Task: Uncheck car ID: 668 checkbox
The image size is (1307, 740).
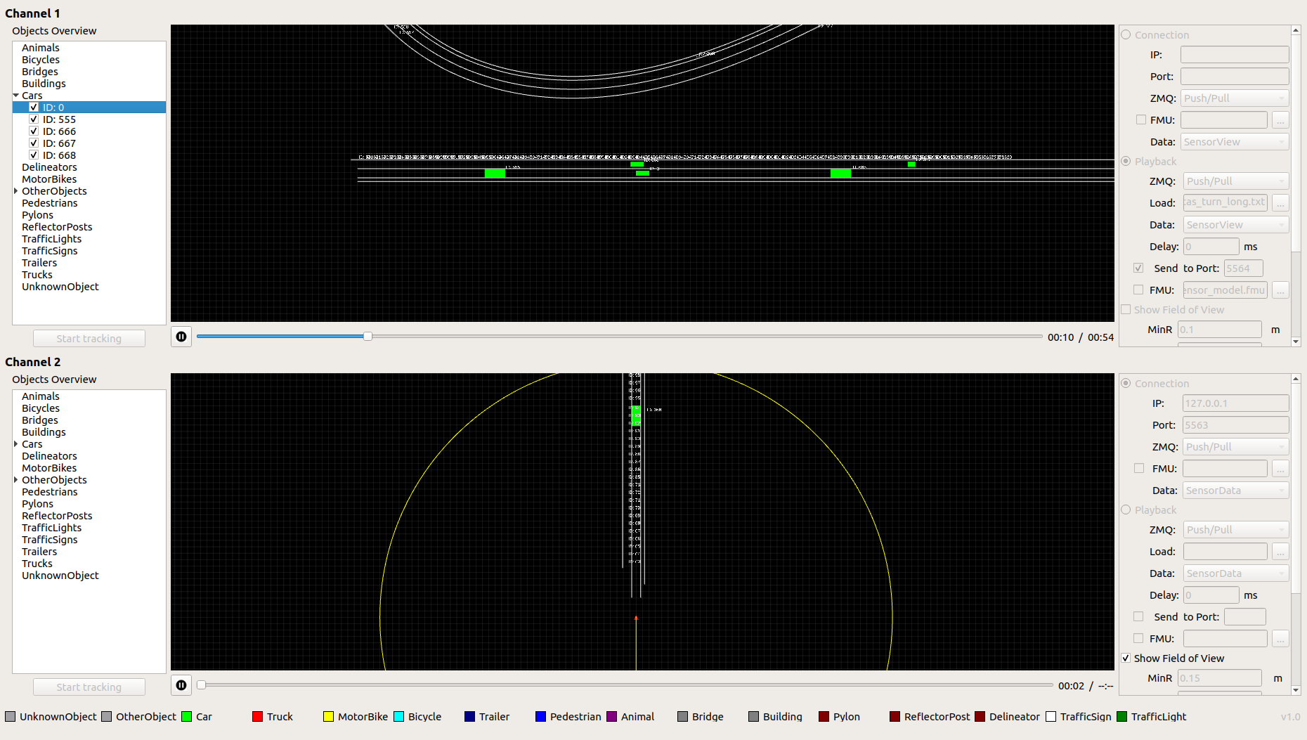Action: tap(34, 155)
